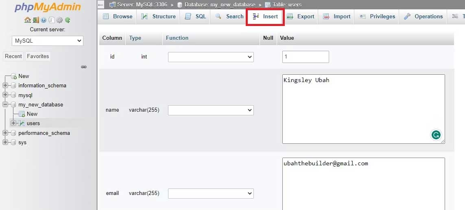Viewport: 465px width, 210px height.
Task: Click top-level New database entry
Action: [x=24, y=76]
